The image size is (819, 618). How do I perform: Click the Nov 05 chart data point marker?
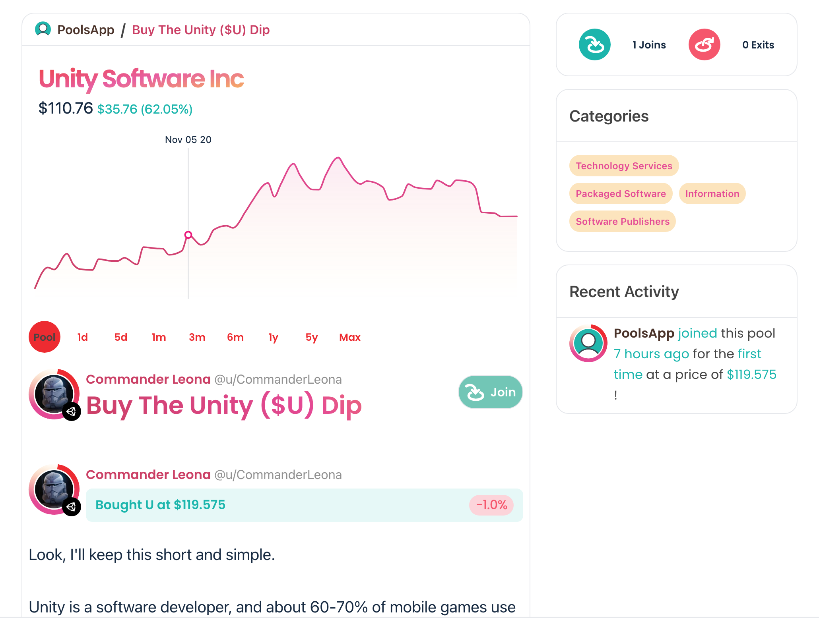[188, 235]
